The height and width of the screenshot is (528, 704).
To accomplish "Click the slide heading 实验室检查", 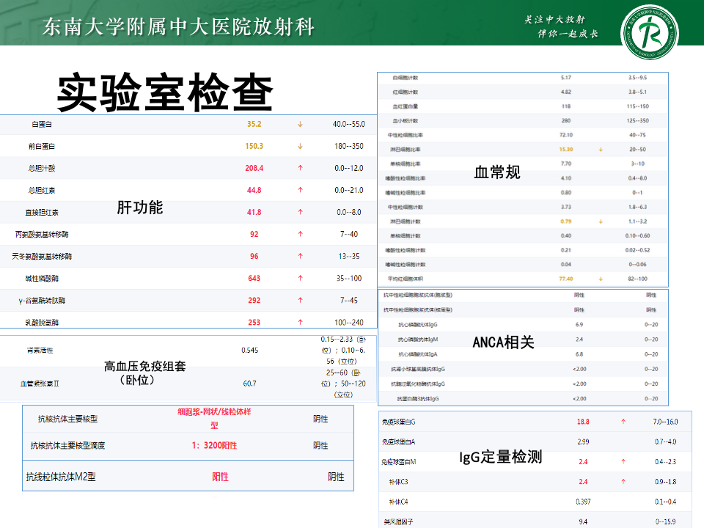I will pos(165,92).
